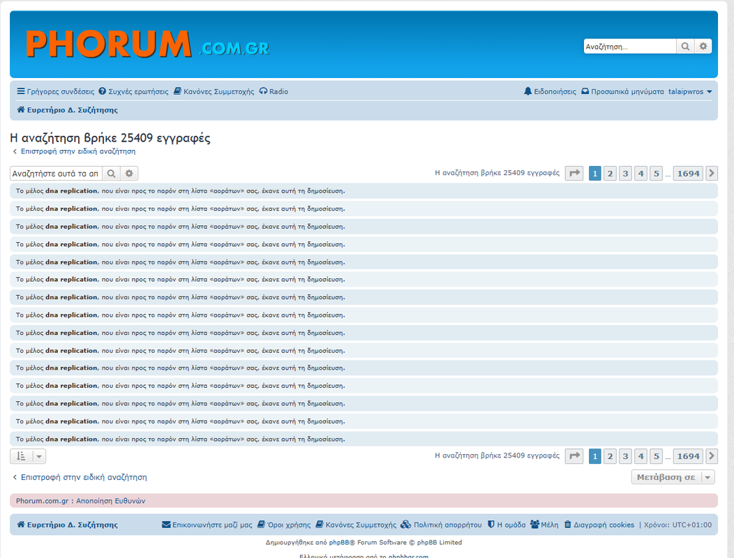Go to page 3 in bottom pagination
734x558 pixels.
[x=625, y=456]
